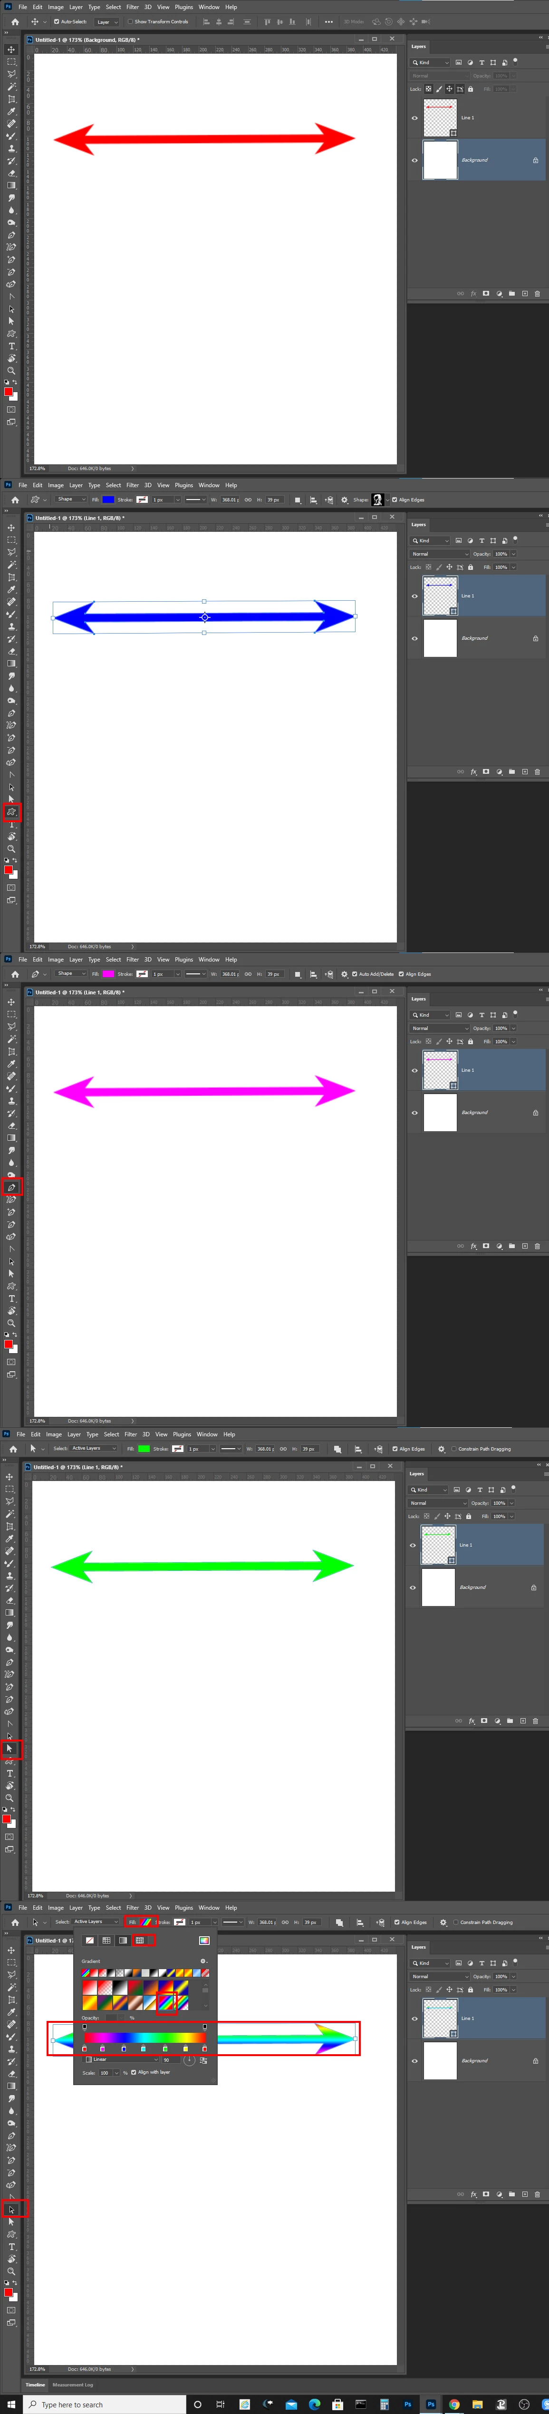The image size is (549, 2414).
Task: Hide Line 1 layer in magenta-arrow window
Action: [414, 1070]
